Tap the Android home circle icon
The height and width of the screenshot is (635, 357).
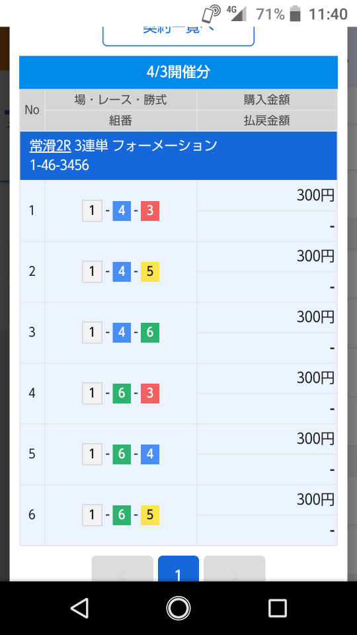178,609
